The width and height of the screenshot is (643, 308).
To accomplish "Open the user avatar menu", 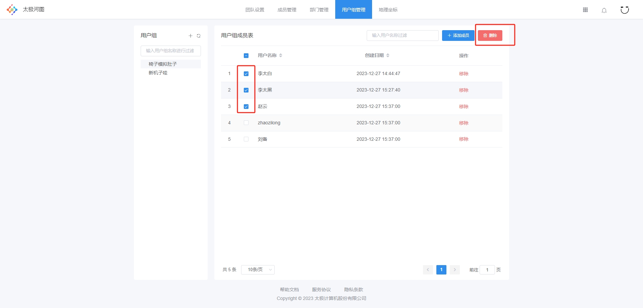I will coord(625,10).
